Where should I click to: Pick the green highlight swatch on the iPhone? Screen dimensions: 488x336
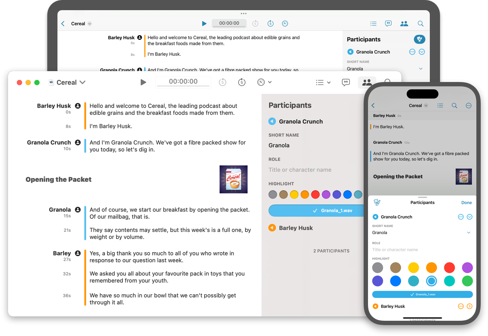tap(467, 281)
